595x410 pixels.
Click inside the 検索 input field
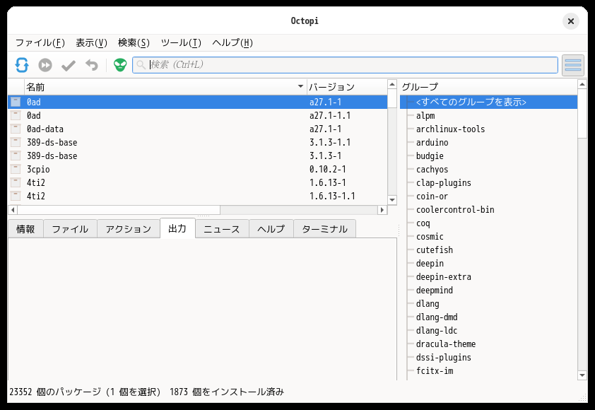tap(283, 64)
